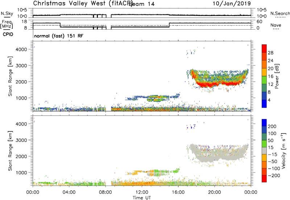This screenshot has height=200, width=290.
Task: Select the 3000 tick in the velocity panel
Action: point(21,140)
